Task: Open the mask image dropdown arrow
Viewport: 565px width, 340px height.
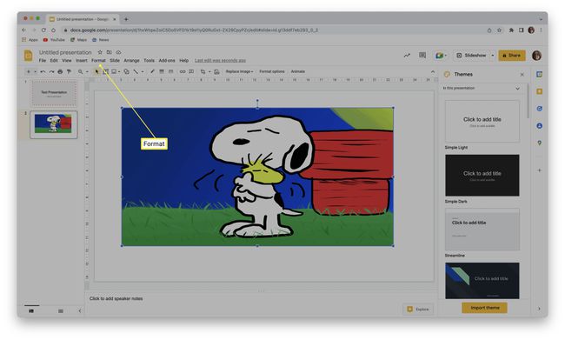Action: tap(209, 72)
